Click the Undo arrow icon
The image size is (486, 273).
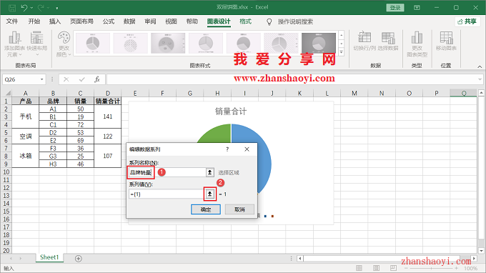click(24, 8)
